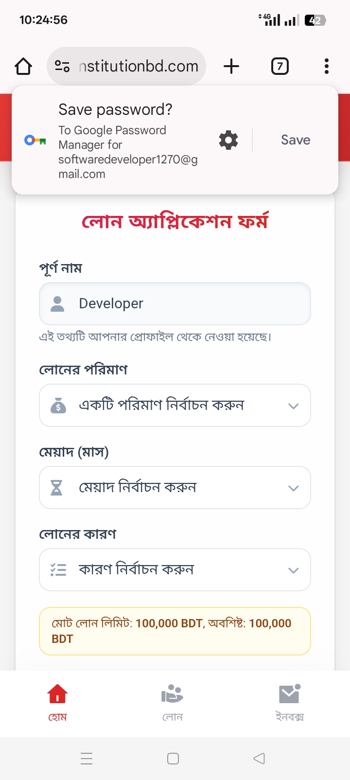Screen dimensions: 350x780
Task: Expand the loan amount dropdown
Action: [x=175, y=406]
